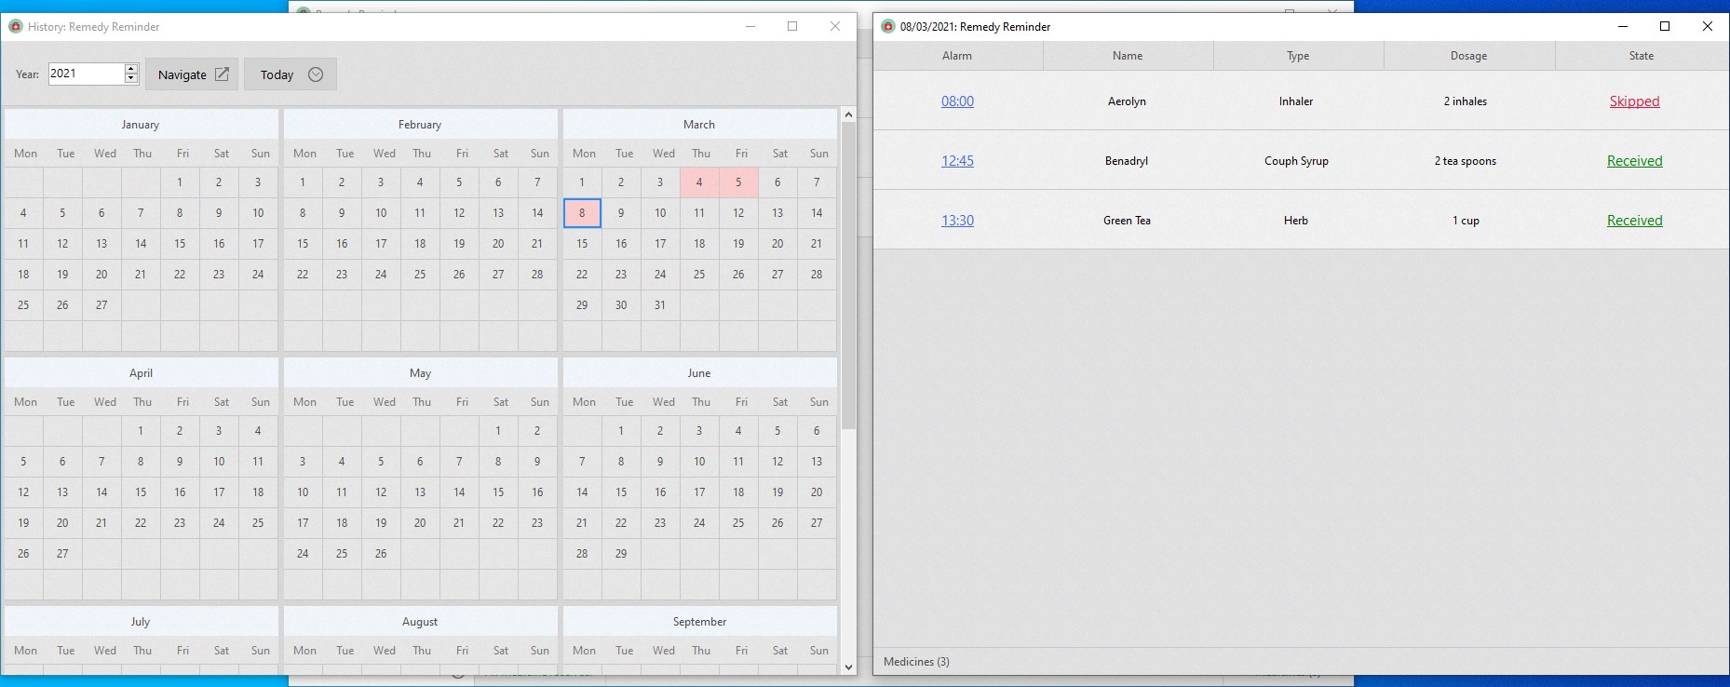Open the 08:00 alarm link
1730x687 pixels.
[x=957, y=101]
